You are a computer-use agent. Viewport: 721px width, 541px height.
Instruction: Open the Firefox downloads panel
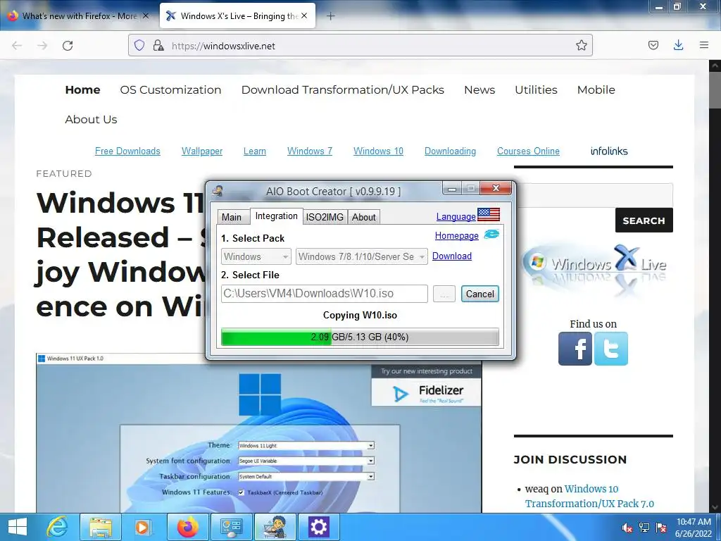point(678,45)
